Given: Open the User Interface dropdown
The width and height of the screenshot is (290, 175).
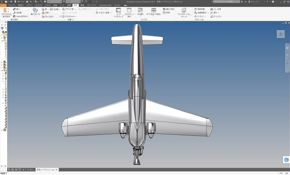Looking at the screenshot, I should coord(118,13).
